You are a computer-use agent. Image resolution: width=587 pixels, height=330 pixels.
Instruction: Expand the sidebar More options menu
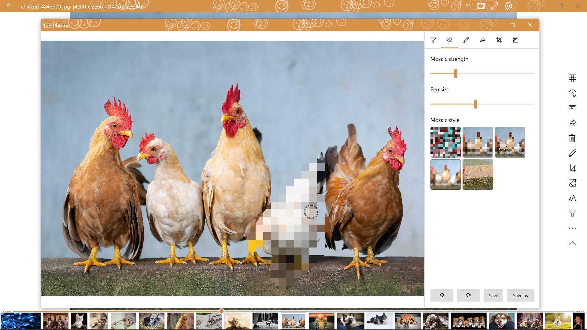572,228
